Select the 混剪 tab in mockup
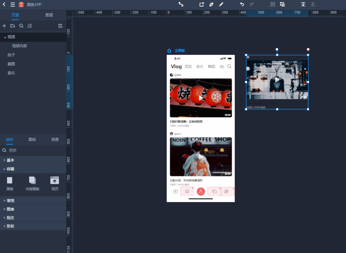 188,67
